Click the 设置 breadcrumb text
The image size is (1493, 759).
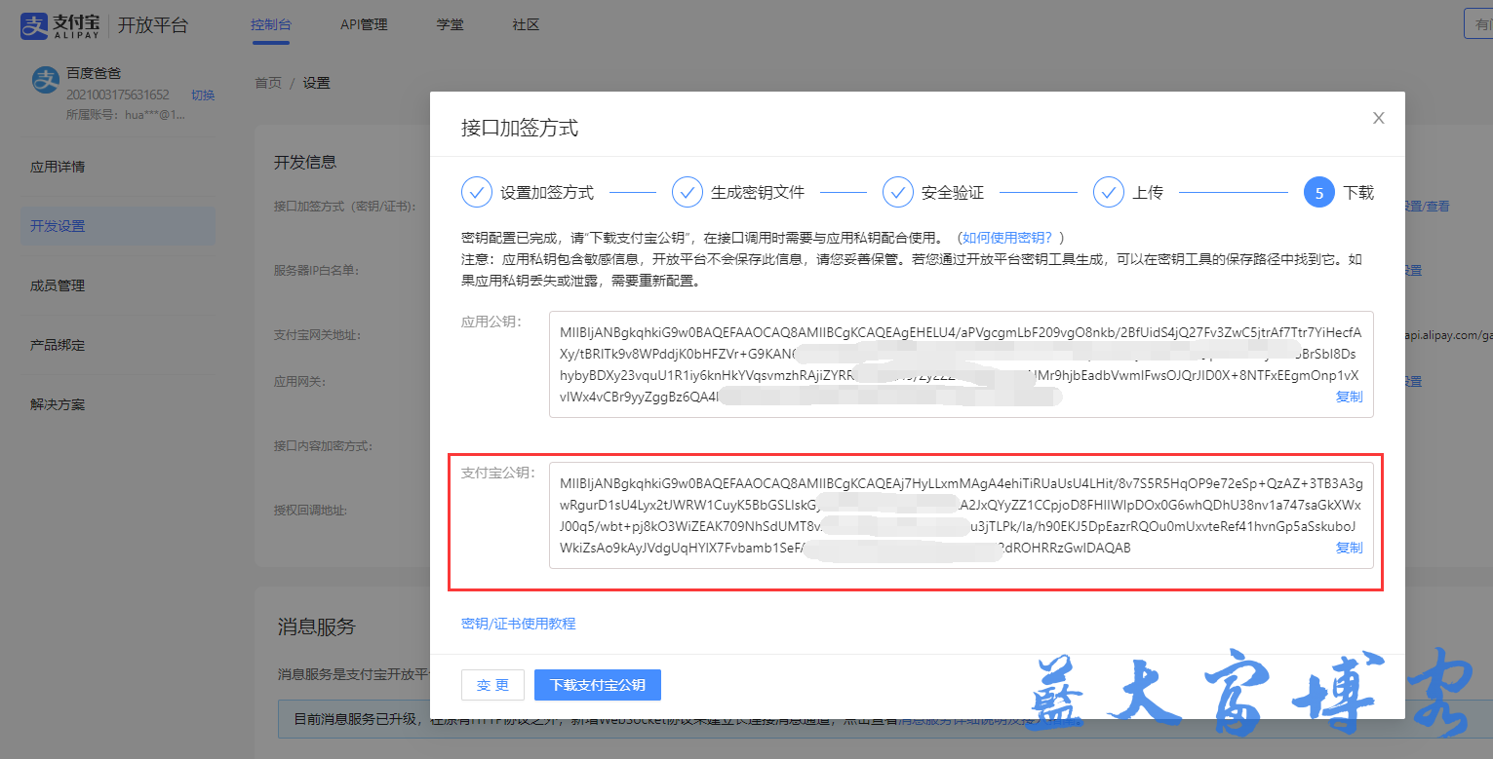pos(316,83)
